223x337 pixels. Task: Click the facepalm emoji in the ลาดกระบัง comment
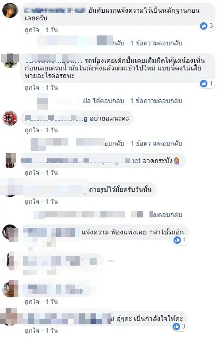(176, 161)
